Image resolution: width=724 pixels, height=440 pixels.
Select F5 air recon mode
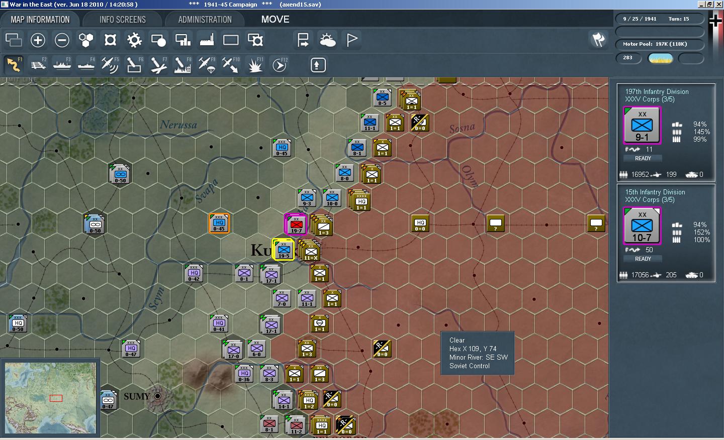click(x=110, y=65)
